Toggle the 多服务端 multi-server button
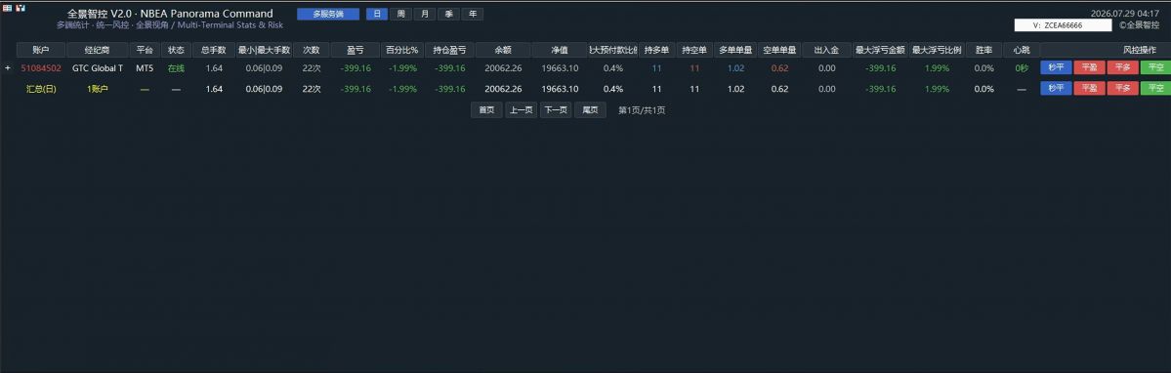Screen dimensions: 1171x373 click(328, 15)
